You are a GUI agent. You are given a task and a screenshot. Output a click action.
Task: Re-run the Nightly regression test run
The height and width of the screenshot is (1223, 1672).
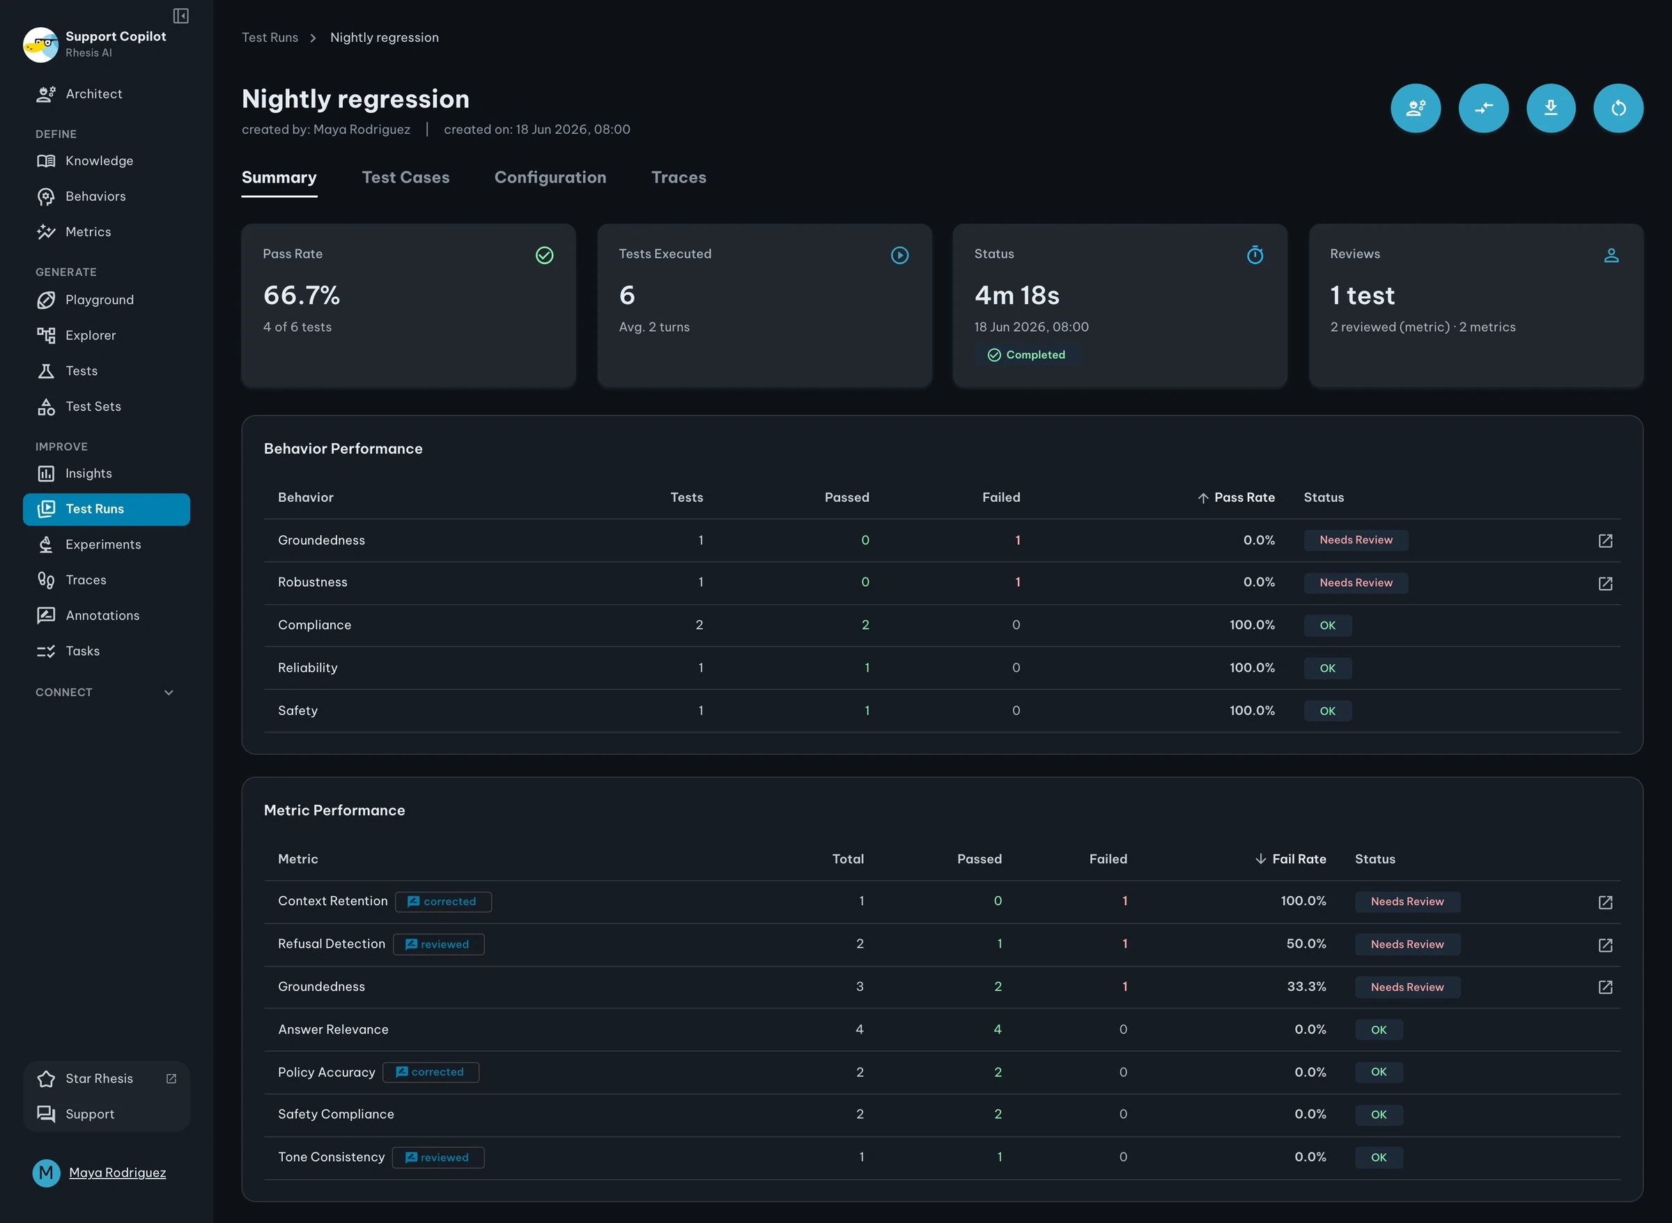click(x=1618, y=108)
